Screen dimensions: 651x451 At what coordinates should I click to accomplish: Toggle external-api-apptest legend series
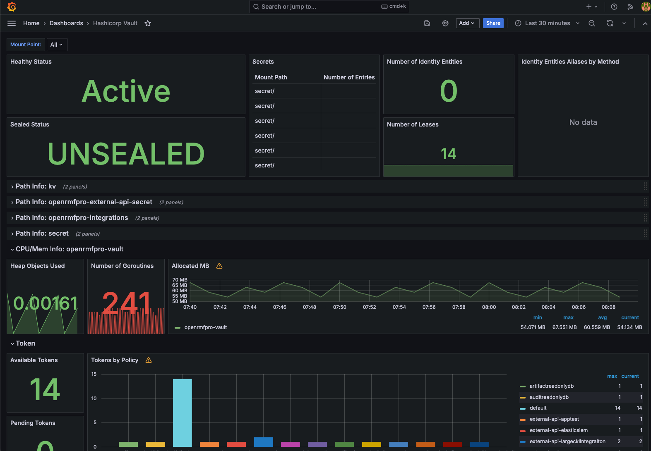(x=555, y=419)
